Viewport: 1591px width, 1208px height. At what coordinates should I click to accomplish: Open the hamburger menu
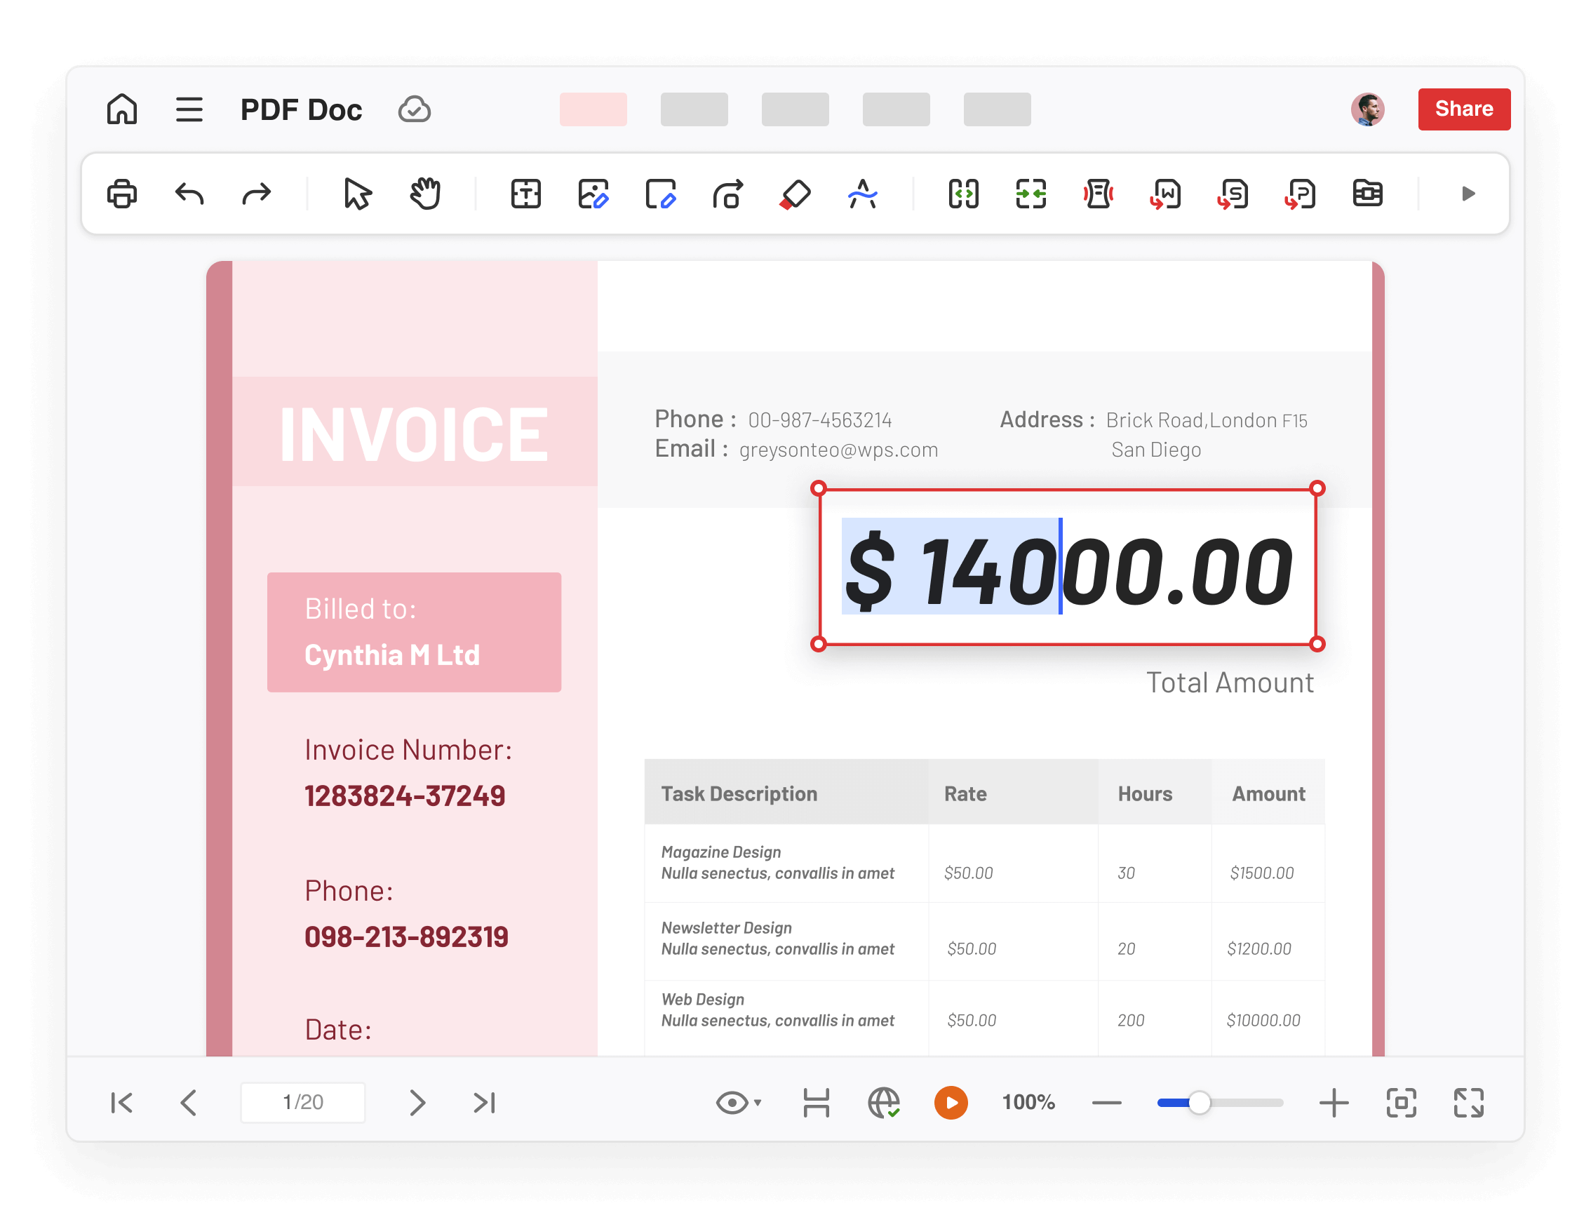(x=189, y=109)
